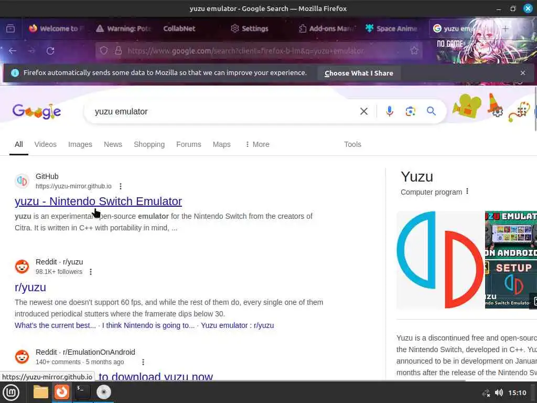Open the Yuzu Setup thumbnail image
This screenshot has width=537, height=403.
(x=511, y=284)
